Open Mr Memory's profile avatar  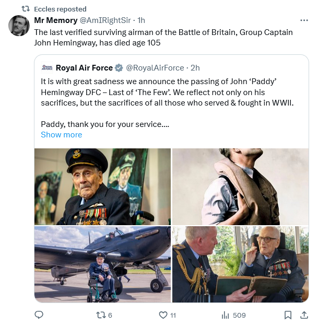point(19,26)
